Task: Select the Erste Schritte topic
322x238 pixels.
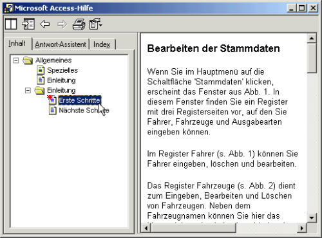Action: click(80, 100)
